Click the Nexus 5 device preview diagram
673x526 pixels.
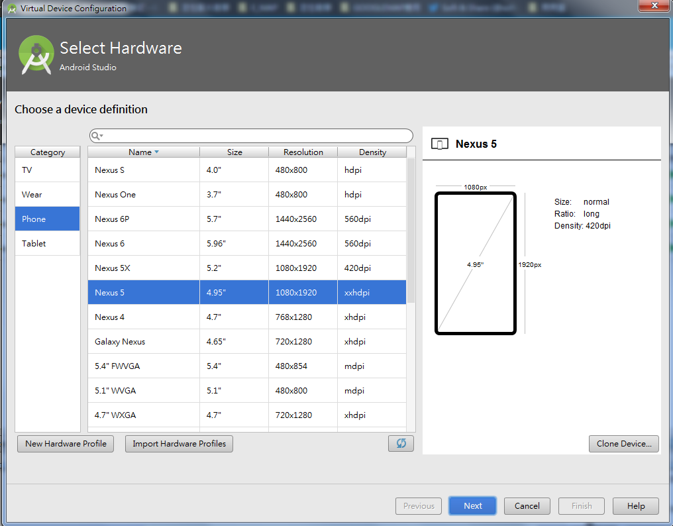pyautogui.click(x=475, y=263)
